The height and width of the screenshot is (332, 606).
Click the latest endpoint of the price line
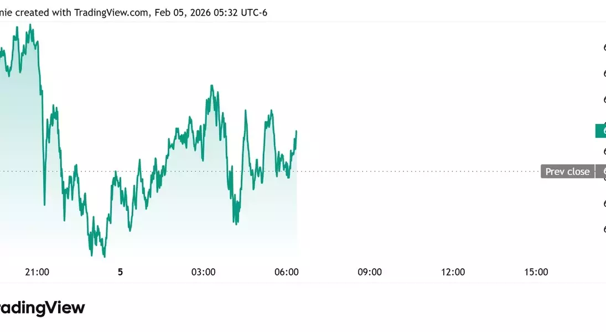coord(297,132)
